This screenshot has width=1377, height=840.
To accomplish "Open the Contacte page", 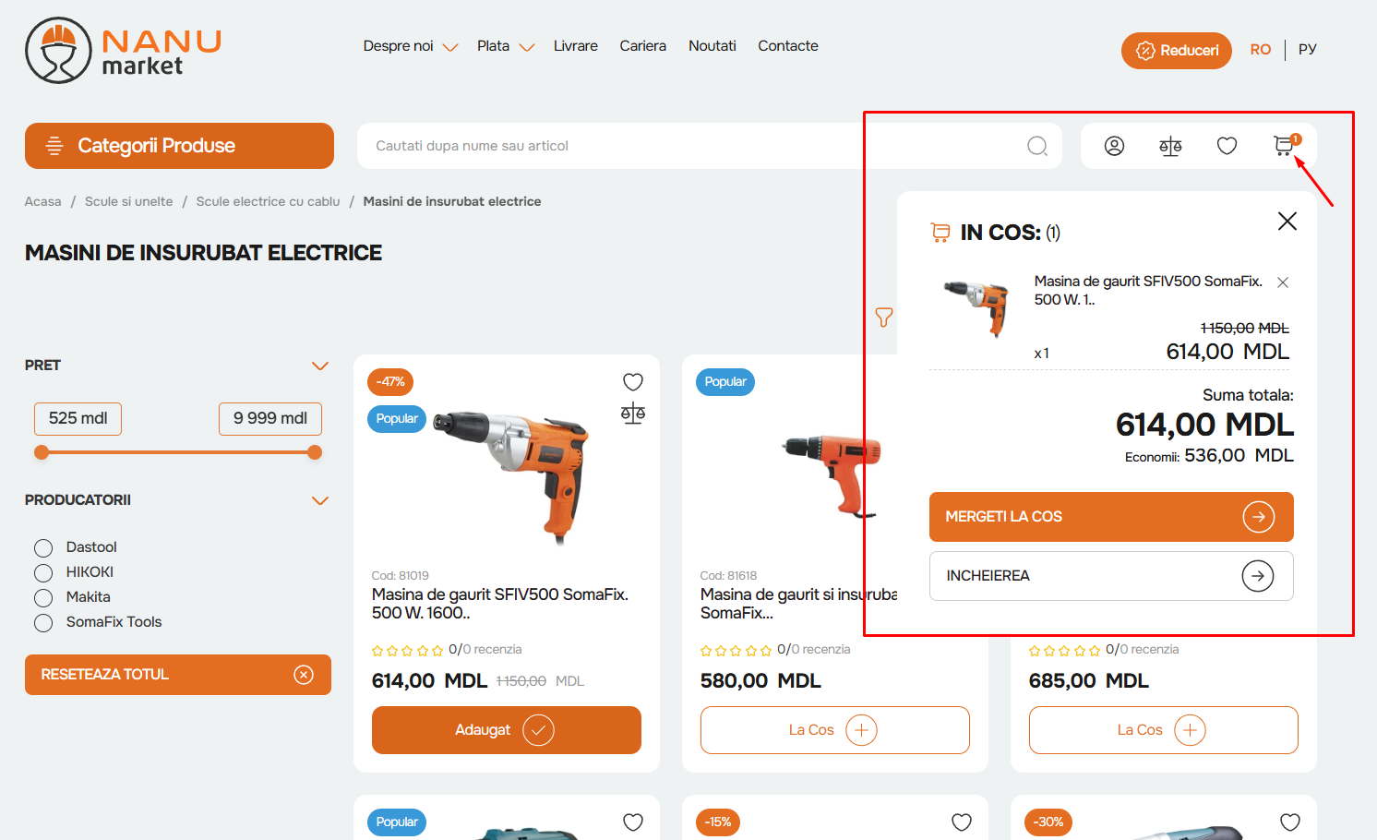I will click(788, 46).
